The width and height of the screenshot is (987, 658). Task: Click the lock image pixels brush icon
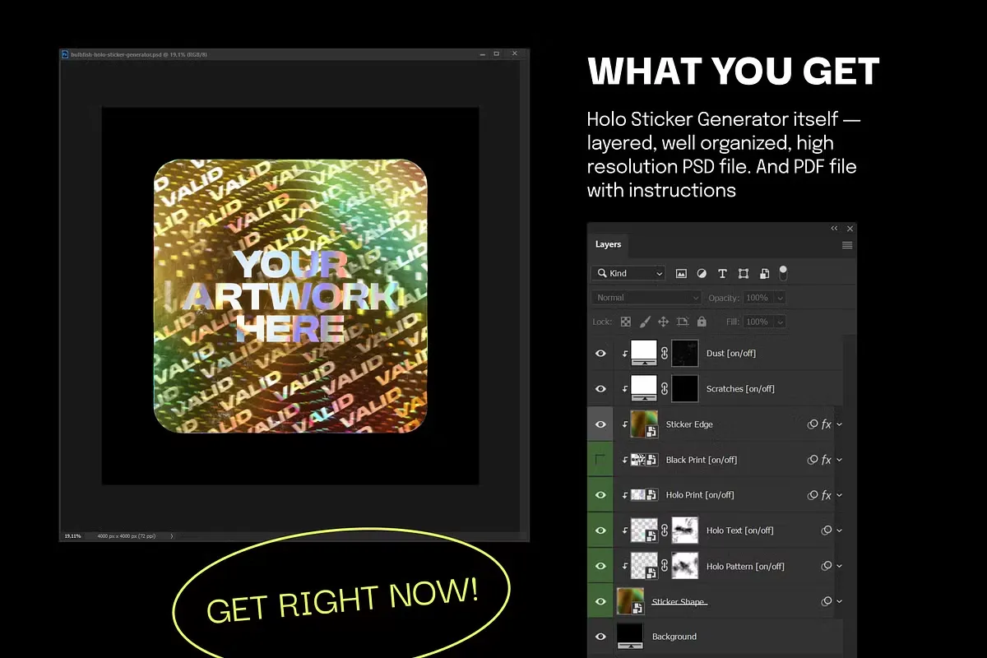point(645,322)
